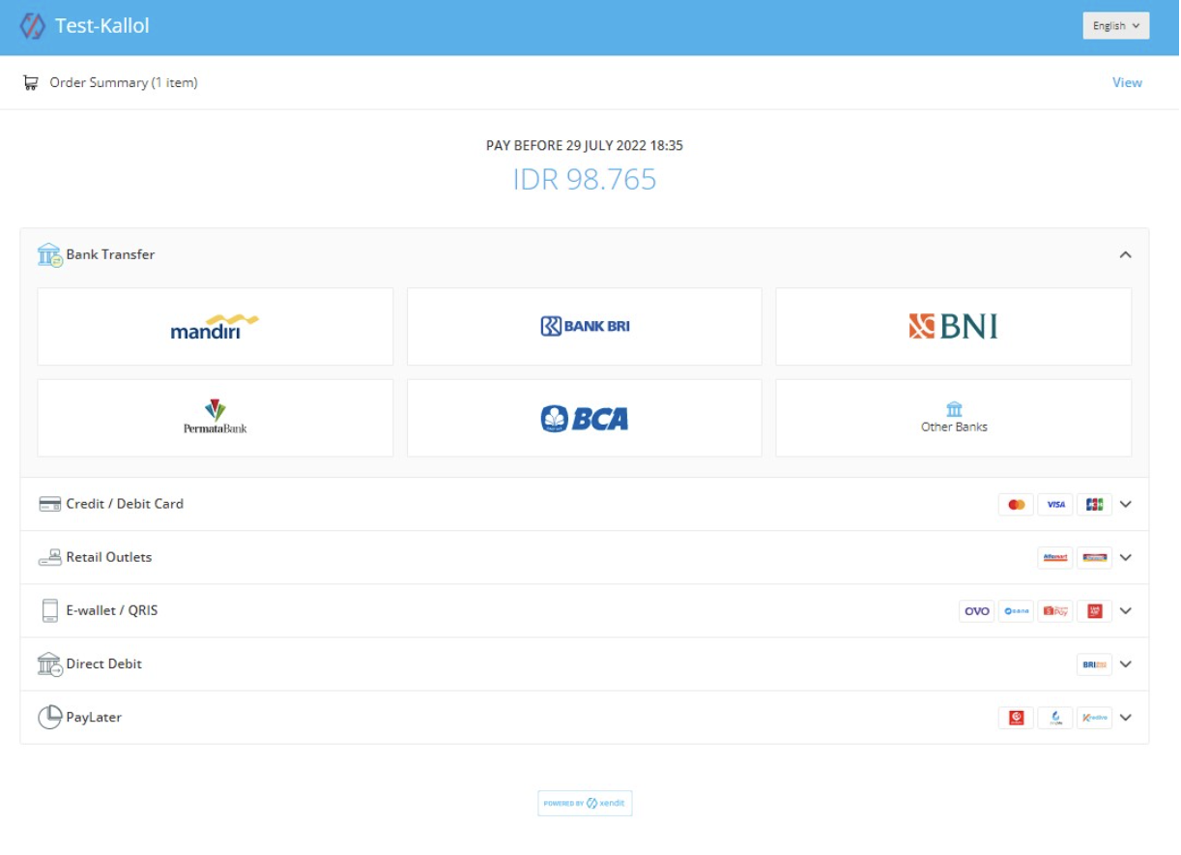Click the red Akulaku PayLater logo

[1016, 718]
